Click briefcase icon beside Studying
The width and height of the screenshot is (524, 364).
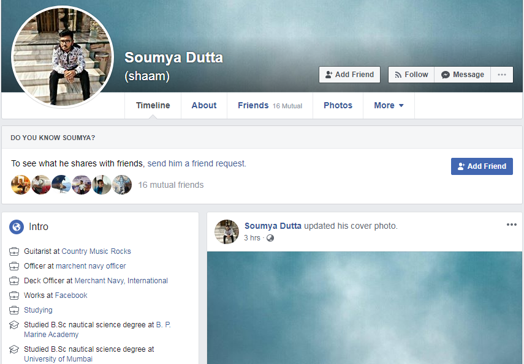tap(14, 310)
